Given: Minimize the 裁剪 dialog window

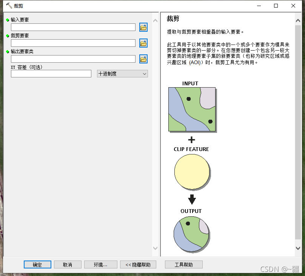Looking at the screenshot, I should click(259, 6).
